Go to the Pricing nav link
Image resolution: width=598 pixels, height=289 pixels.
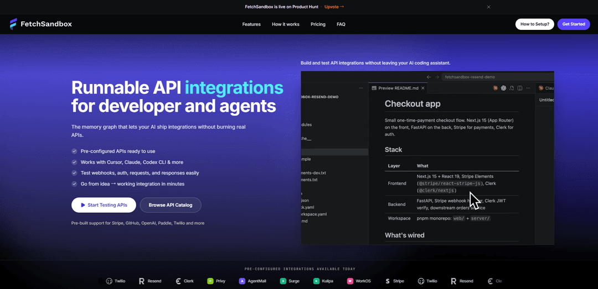(318, 24)
